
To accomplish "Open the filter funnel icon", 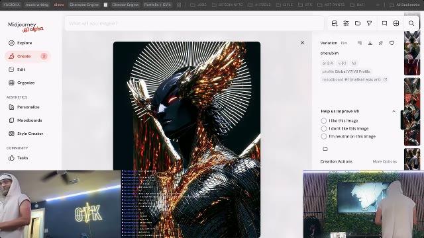I will point(370,24).
